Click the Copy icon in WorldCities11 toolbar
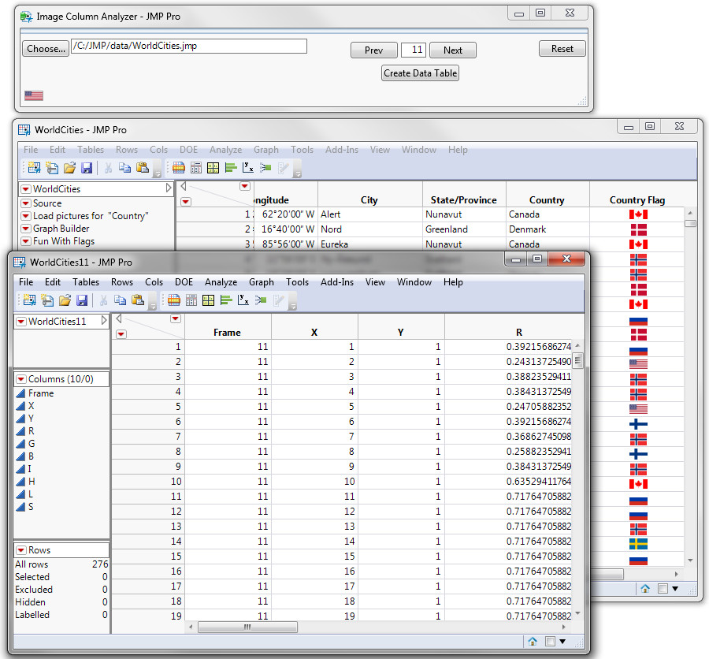Screen dimensions: 709x659 [120, 300]
